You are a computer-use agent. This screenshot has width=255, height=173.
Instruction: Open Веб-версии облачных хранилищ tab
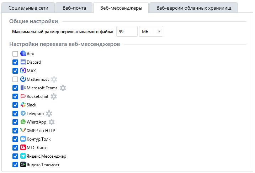click(x=194, y=8)
